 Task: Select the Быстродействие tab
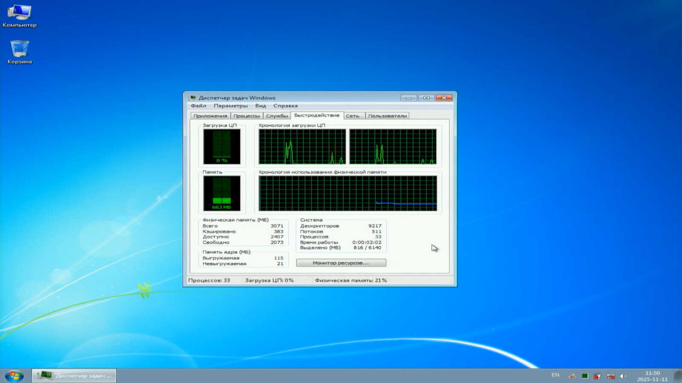click(317, 115)
